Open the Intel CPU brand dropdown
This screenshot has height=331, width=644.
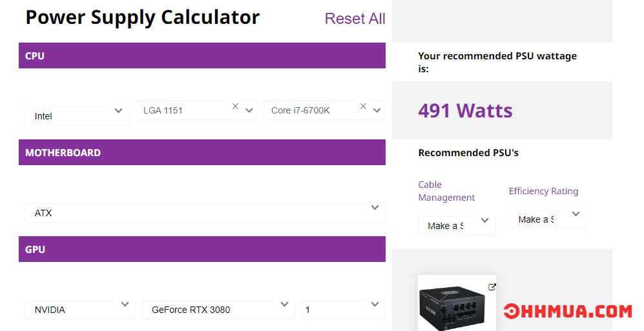(x=78, y=116)
